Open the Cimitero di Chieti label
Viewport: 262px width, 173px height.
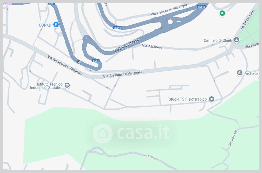(x=218, y=40)
